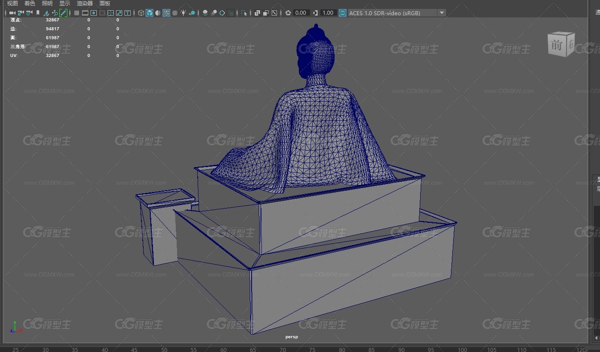The image size is (600, 352).
Task: Toggle the Resolution Gate display
Action: pyautogui.click(x=94, y=13)
